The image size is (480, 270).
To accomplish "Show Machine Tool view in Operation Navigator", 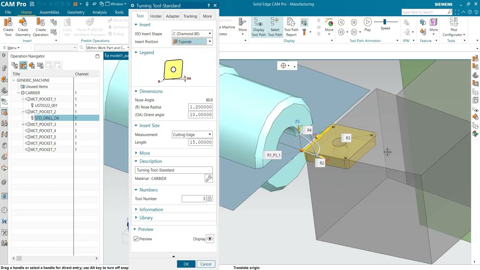I will pos(23,66).
